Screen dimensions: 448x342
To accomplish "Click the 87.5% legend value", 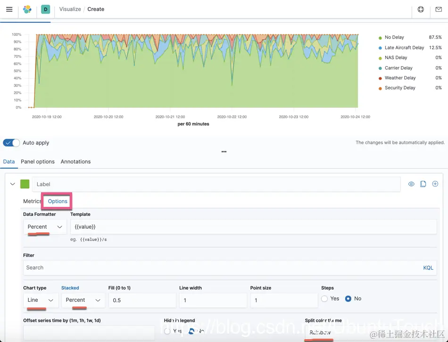I will coord(435,37).
